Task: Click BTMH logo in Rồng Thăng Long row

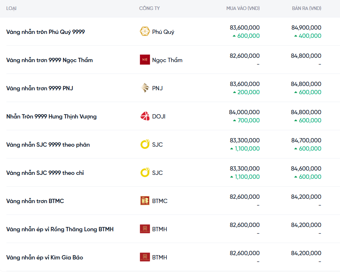Action: coord(145,229)
